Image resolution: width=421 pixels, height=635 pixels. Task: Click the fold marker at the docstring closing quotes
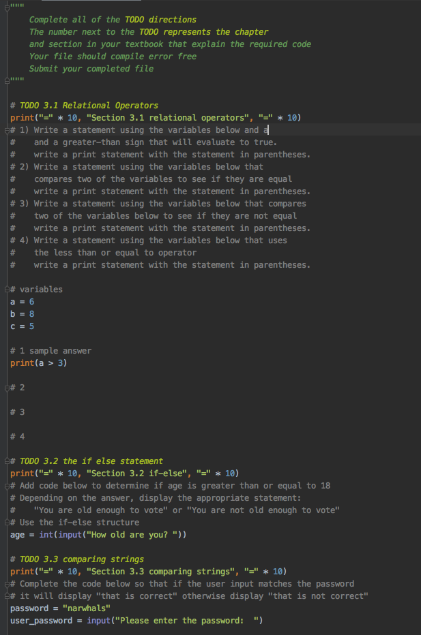7,81
